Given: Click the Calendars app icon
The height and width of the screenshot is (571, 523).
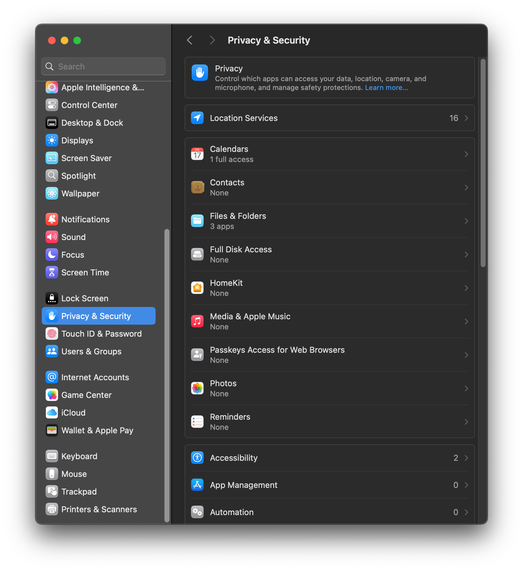Looking at the screenshot, I should pos(197,154).
